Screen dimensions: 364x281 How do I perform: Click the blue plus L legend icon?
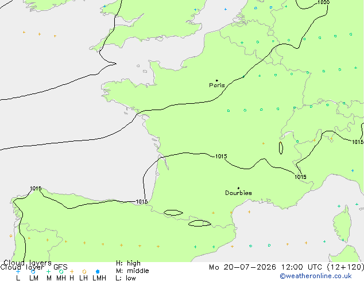click(18, 271)
